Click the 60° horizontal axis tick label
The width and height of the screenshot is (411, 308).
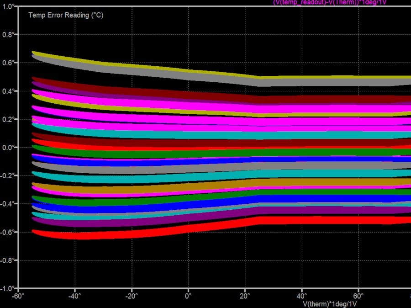358,296
